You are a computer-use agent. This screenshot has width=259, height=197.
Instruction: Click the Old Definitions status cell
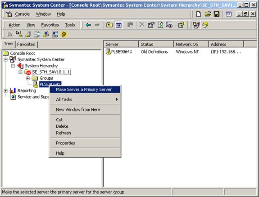[x=154, y=52]
